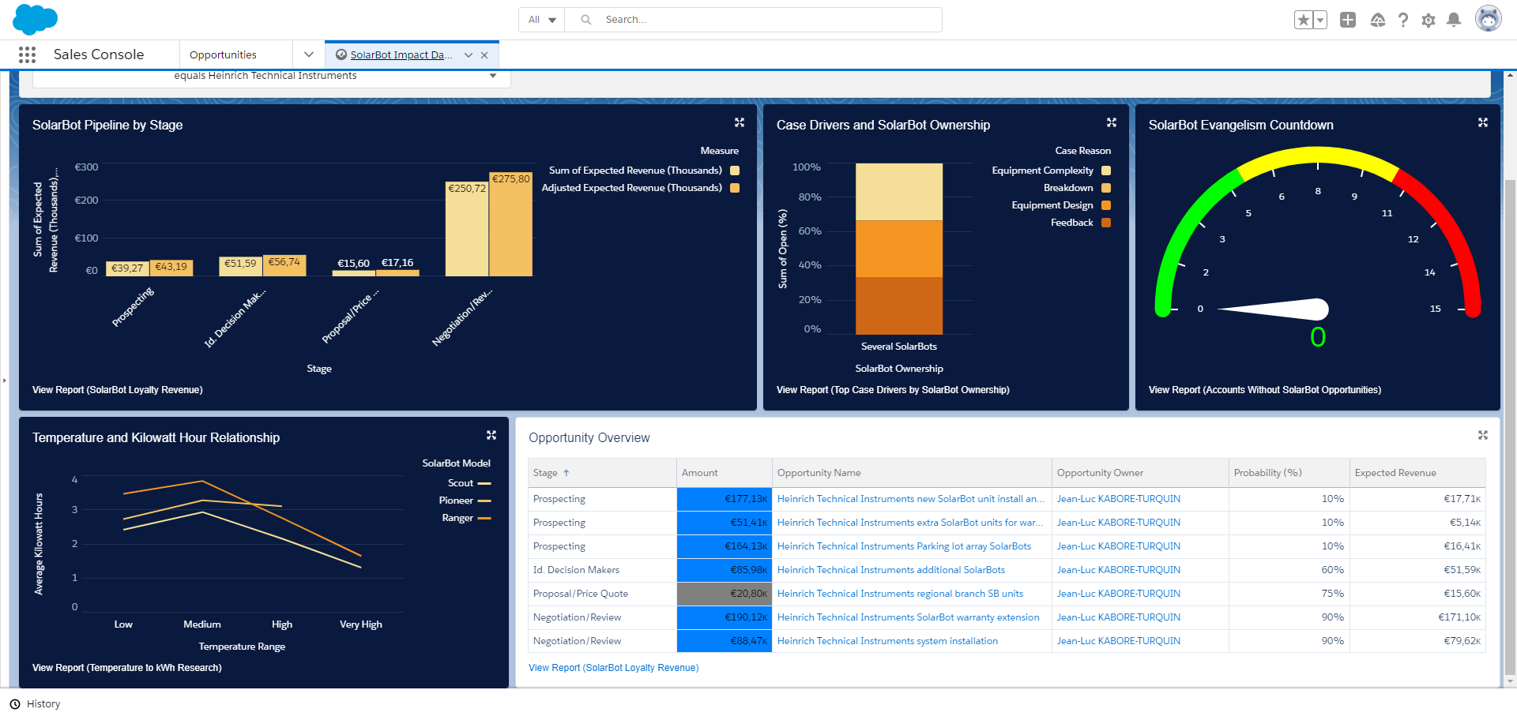
Task: Open Heinrich system installation opportunity
Action: tap(887, 641)
